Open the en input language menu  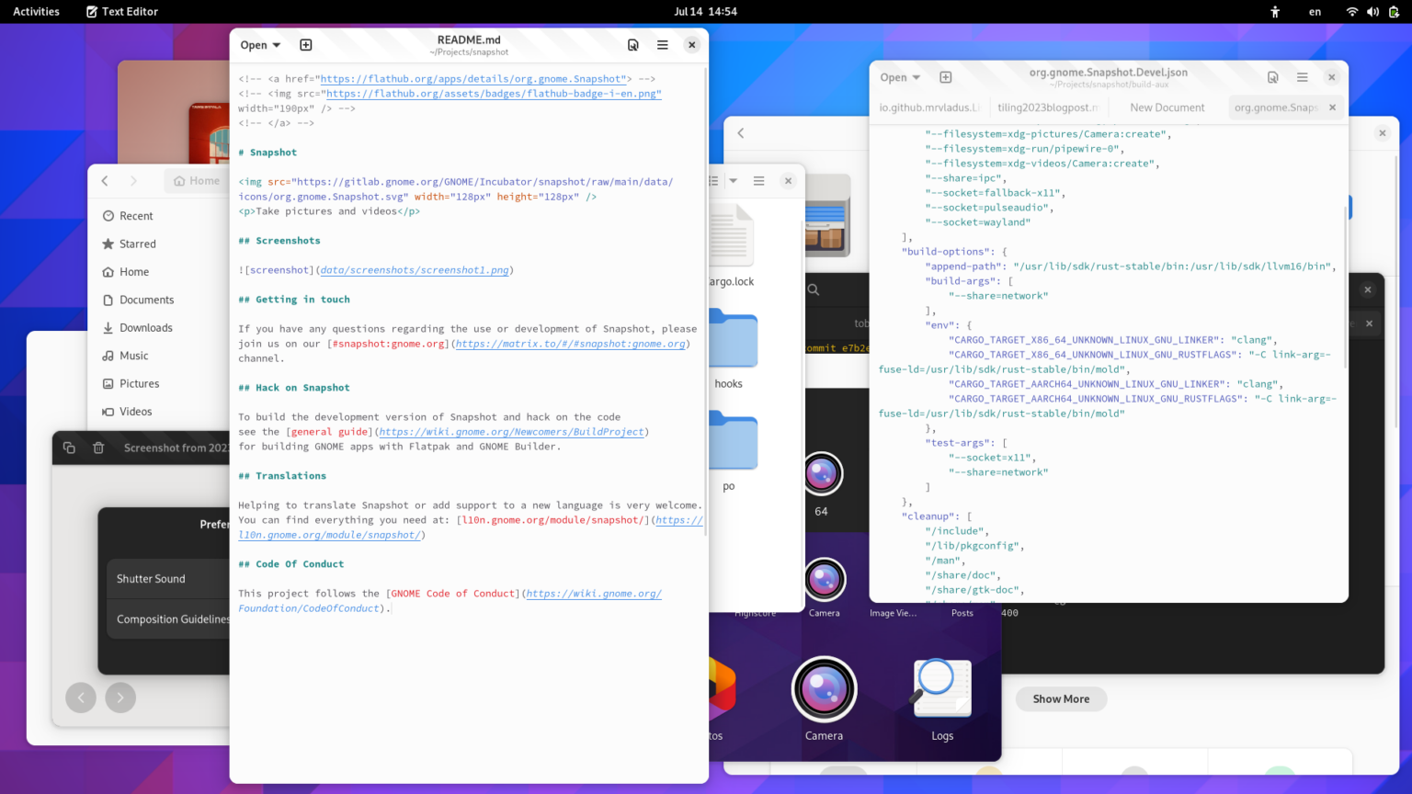click(x=1315, y=12)
